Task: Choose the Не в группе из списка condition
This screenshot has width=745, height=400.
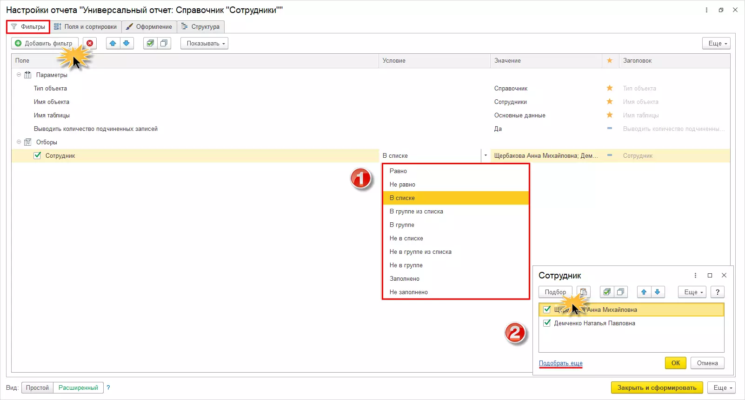Action: (456, 252)
